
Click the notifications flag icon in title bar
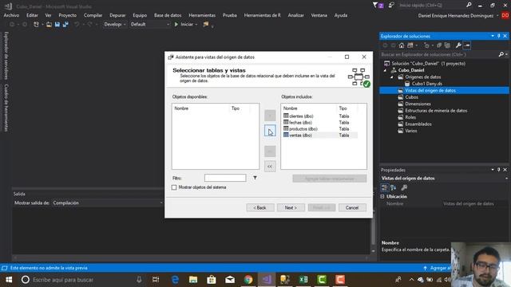coord(378,6)
